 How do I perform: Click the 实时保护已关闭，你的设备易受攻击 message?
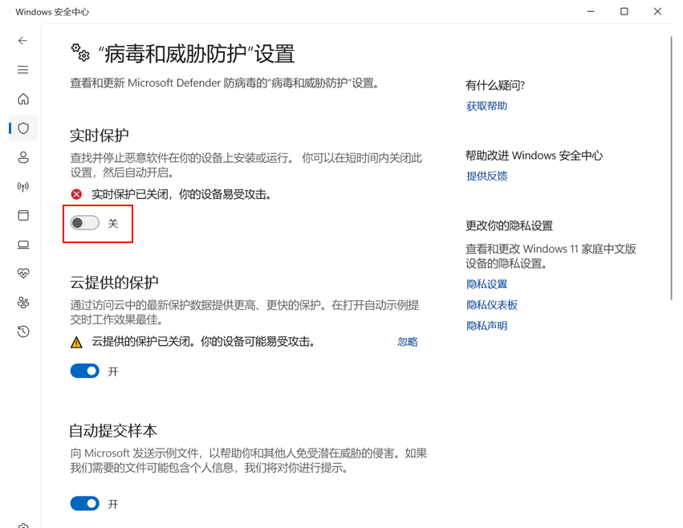[x=181, y=194]
